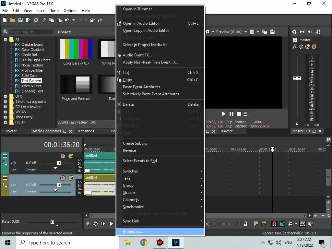The height and width of the screenshot is (249, 332).
Task: Toggle Lock Envelopes to Events icon
Action: click(302, 224)
